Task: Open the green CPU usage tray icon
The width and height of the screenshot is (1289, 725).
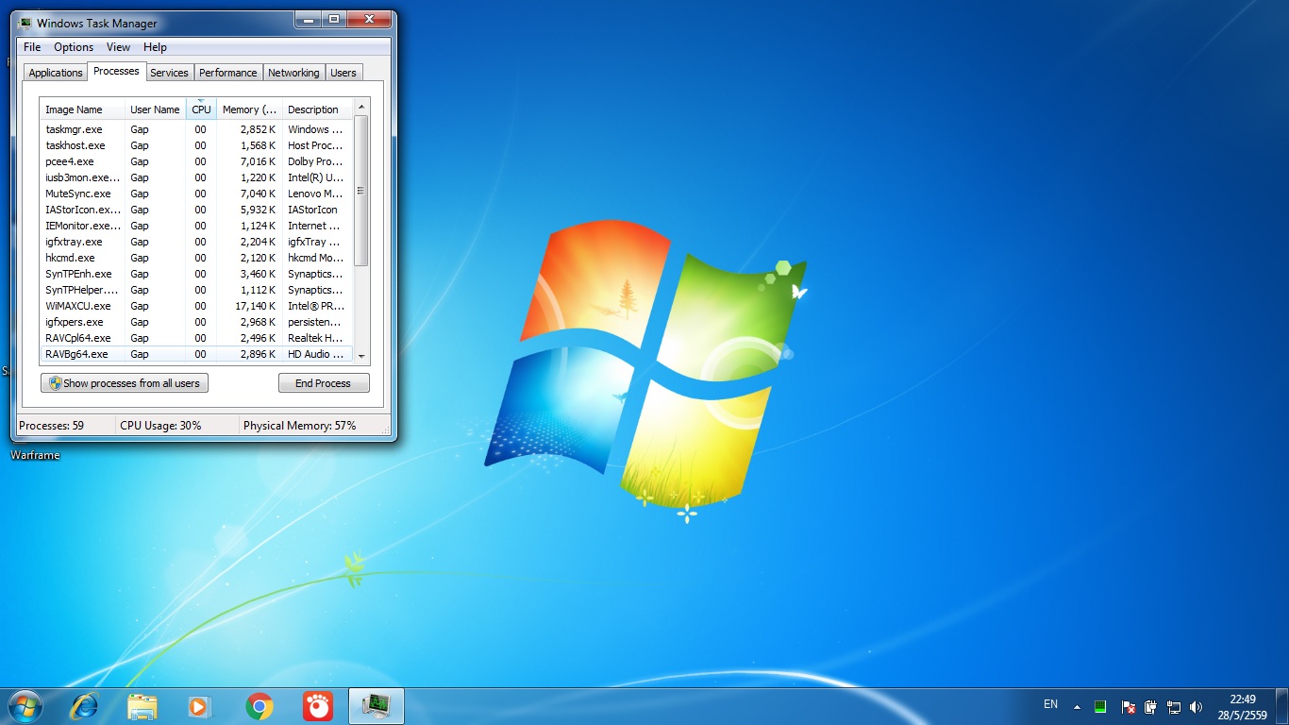Action: coord(1100,706)
